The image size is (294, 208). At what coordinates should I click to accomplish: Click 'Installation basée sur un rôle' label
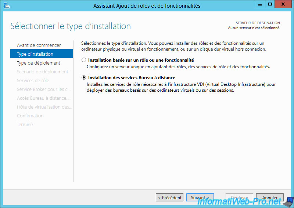point(141,60)
